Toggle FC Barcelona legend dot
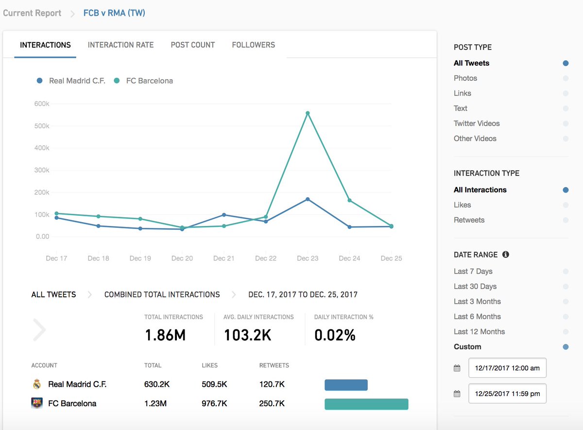583x430 pixels. pyautogui.click(x=117, y=81)
